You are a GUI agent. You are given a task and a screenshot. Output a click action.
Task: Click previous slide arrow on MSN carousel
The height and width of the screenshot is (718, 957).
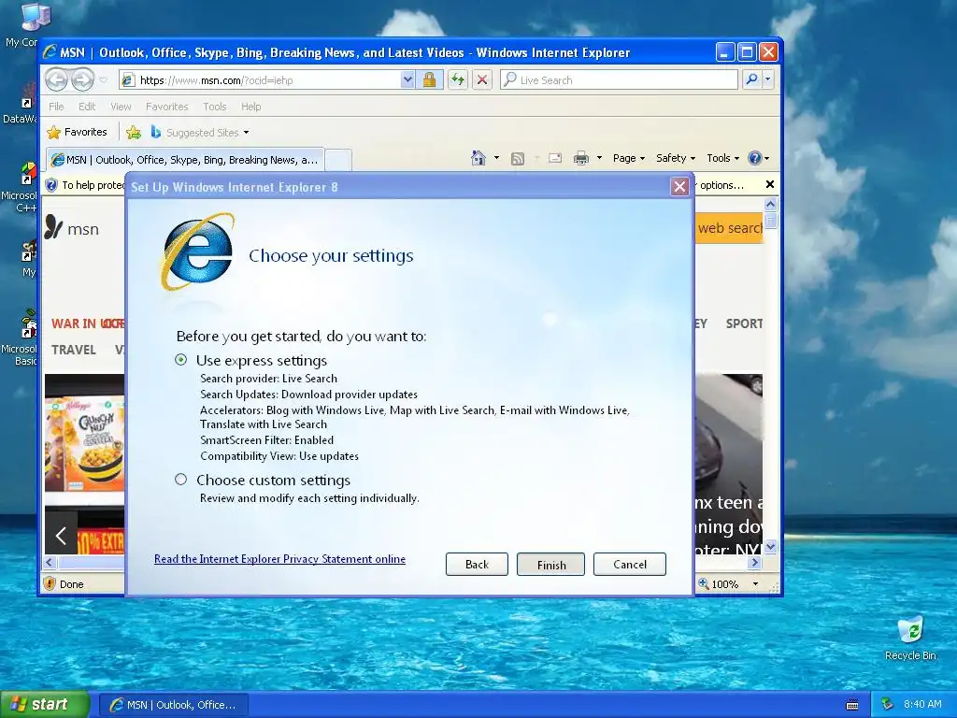[61, 536]
